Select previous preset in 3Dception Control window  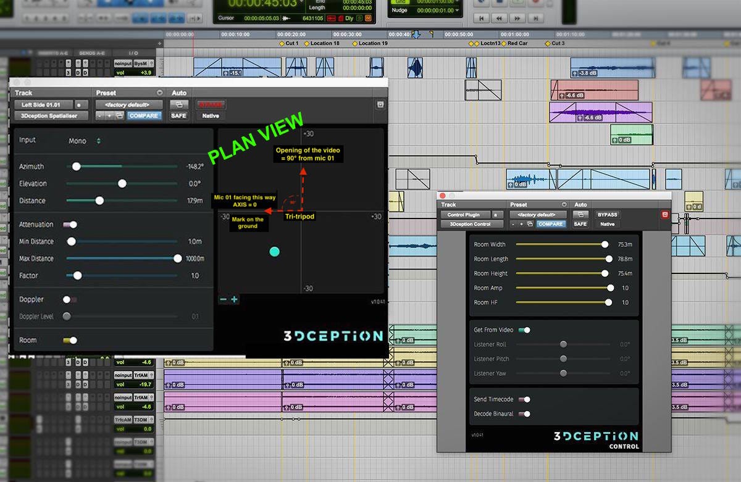click(514, 224)
